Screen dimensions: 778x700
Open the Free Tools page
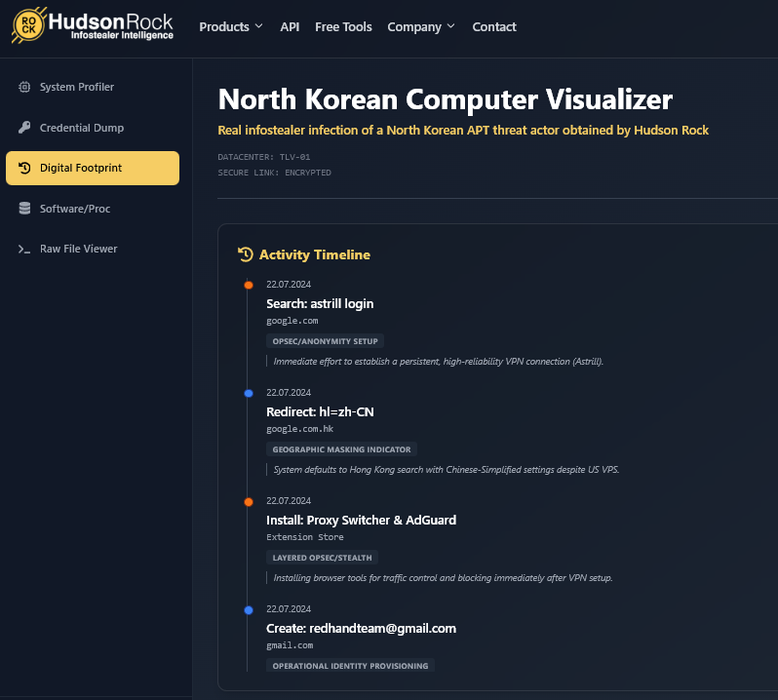click(343, 26)
